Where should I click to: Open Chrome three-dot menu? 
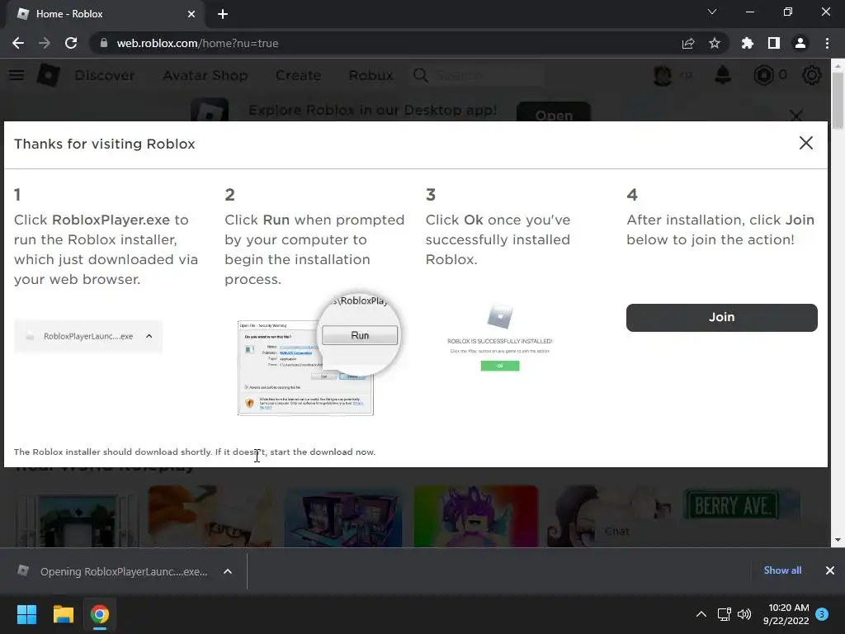(827, 43)
